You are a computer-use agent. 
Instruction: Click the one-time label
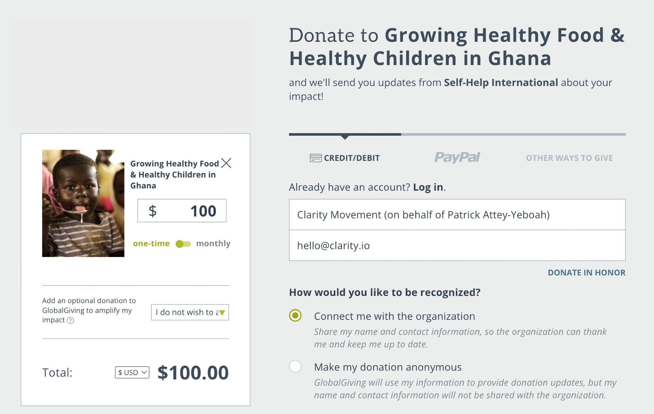point(151,244)
